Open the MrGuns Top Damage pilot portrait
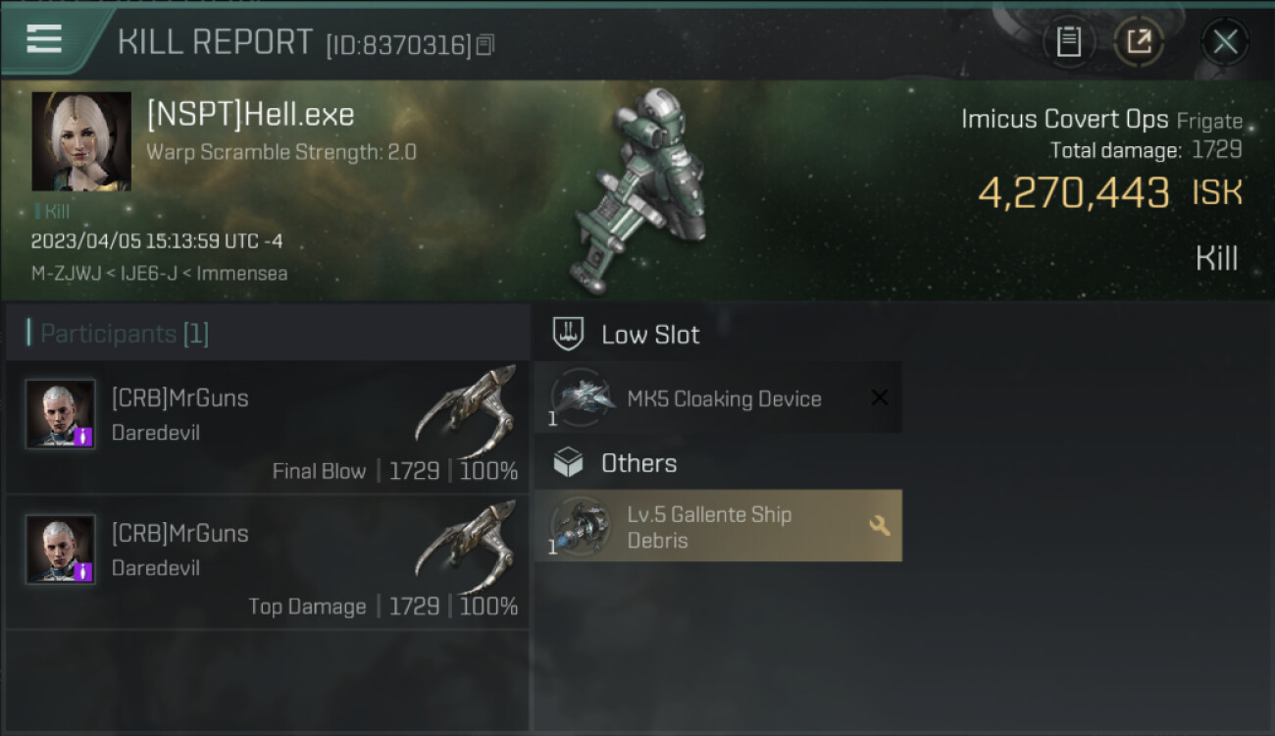The width and height of the screenshot is (1275, 736). [x=61, y=550]
